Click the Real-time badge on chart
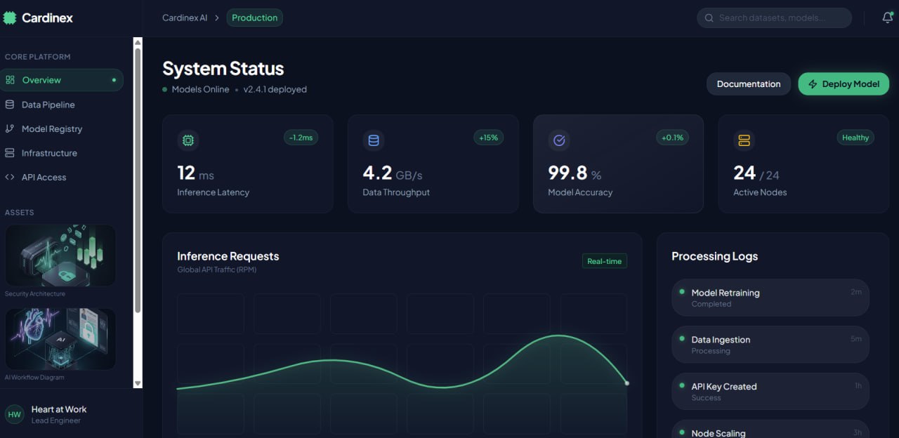 click(x=605, y=261)
